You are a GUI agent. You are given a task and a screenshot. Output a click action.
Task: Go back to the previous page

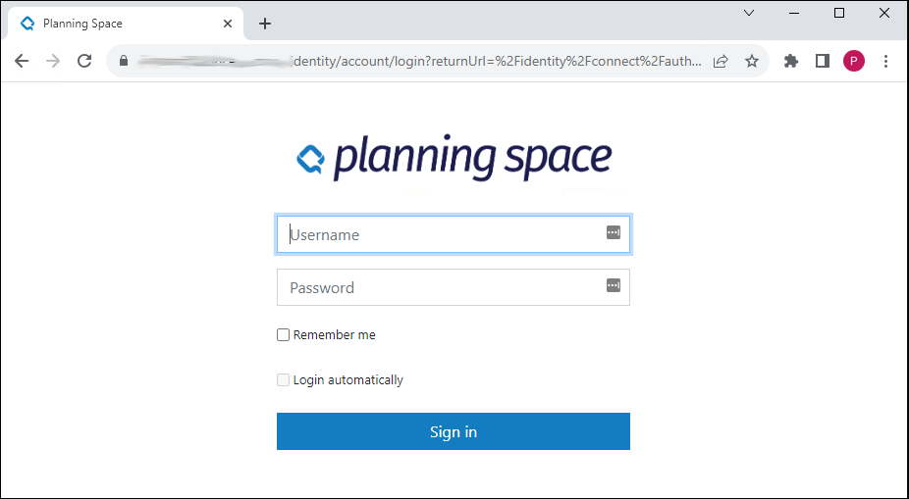tap(22, 61)
